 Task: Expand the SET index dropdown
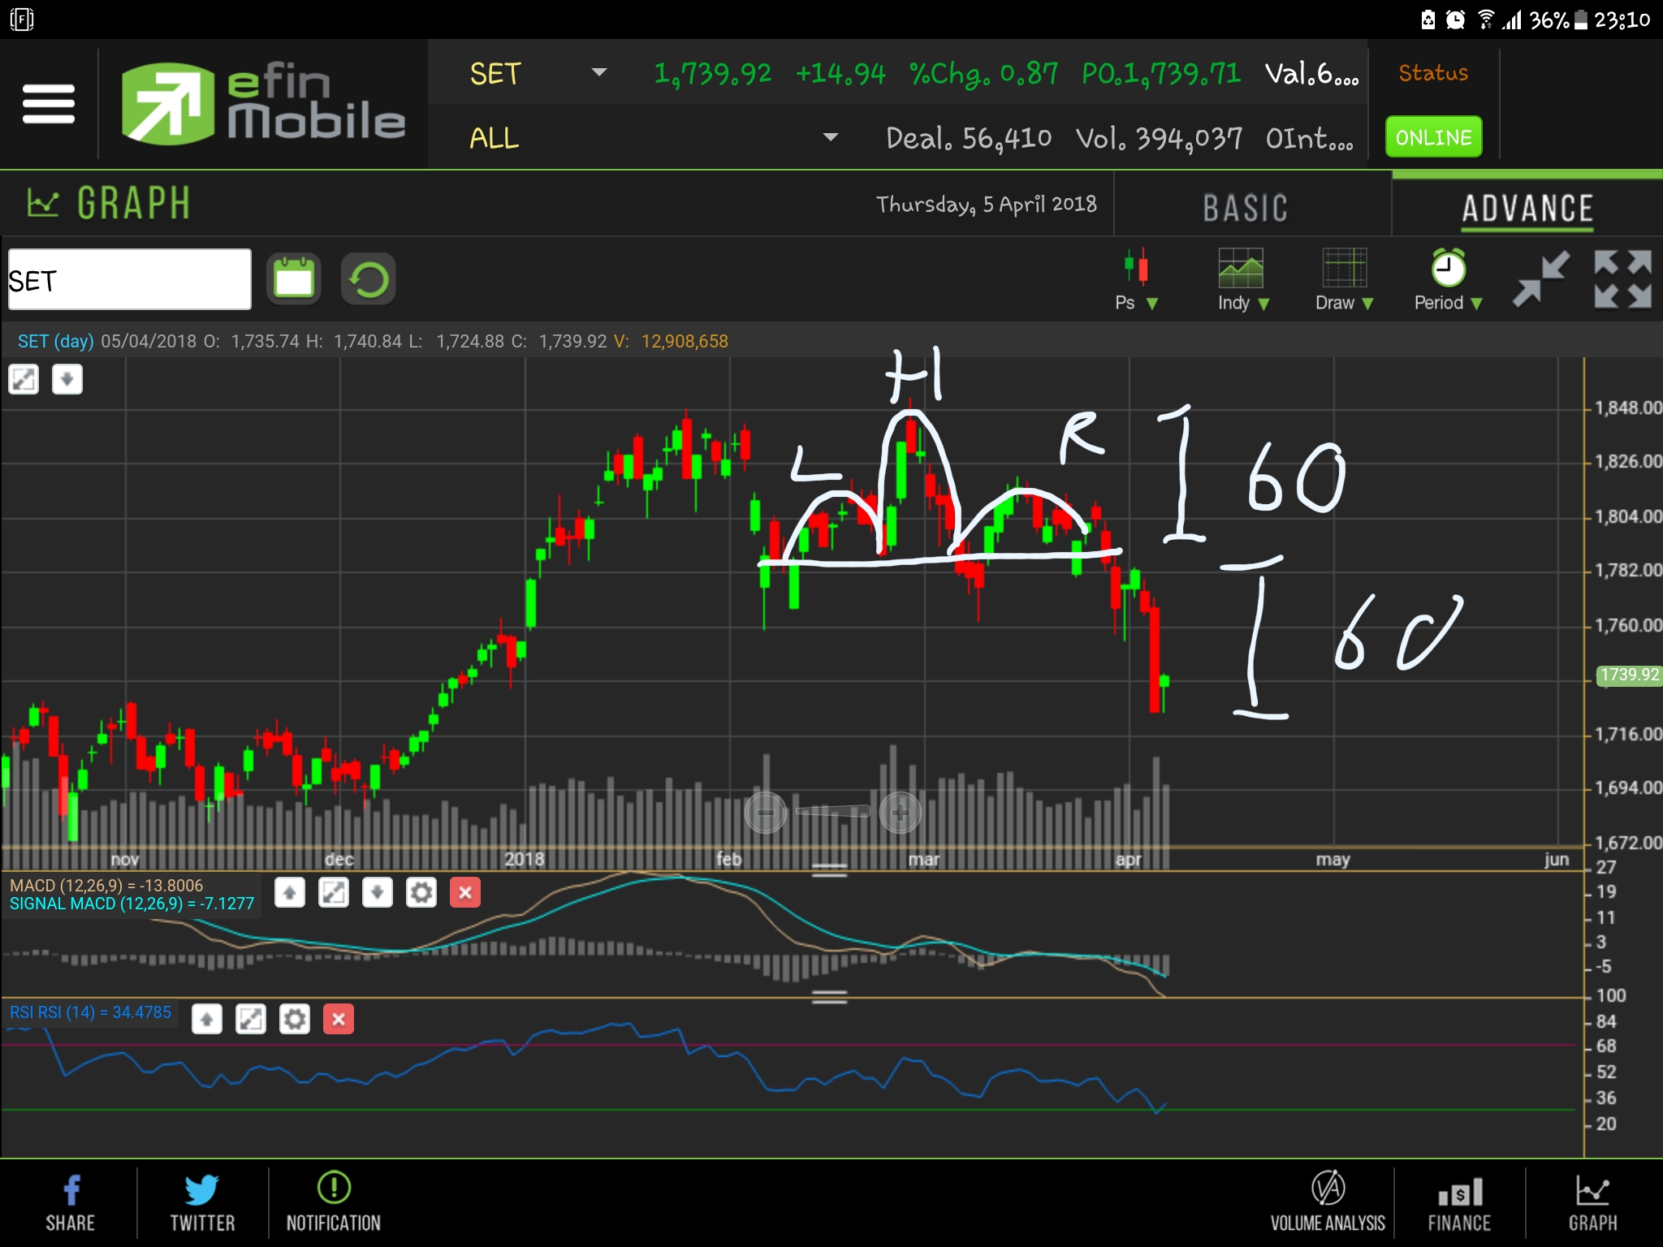point(599,73)
